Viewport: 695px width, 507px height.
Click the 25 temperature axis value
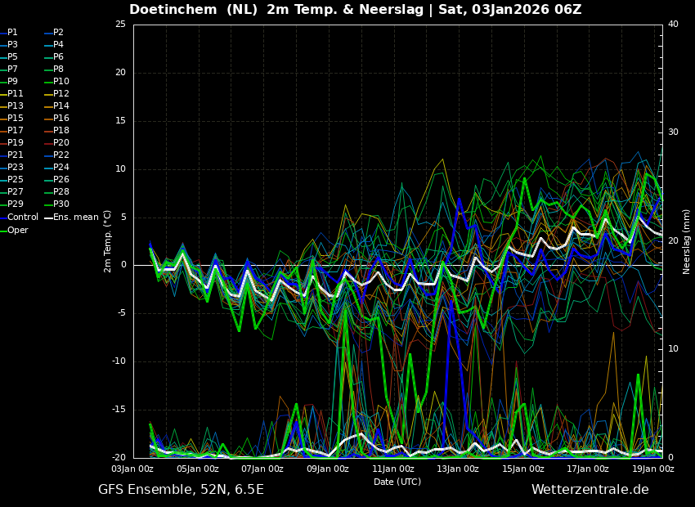120,24
